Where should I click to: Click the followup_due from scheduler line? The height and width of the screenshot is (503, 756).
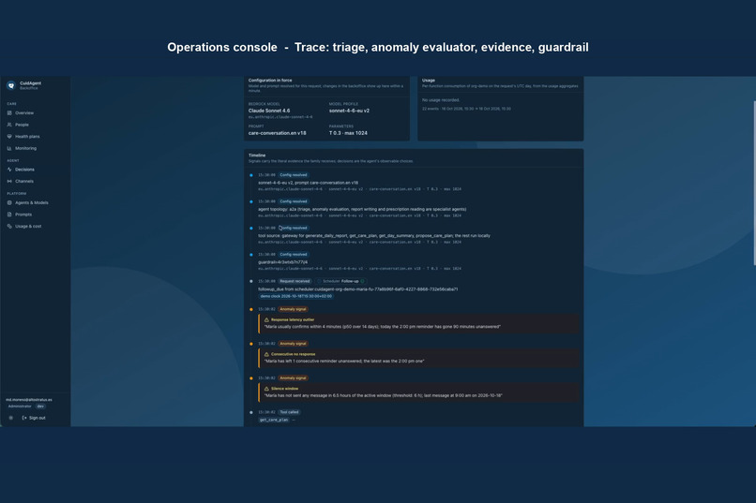coord(357,289)
